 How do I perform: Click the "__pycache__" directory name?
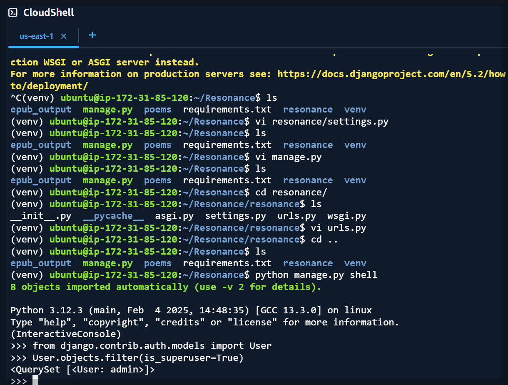[x=113, y=216]
